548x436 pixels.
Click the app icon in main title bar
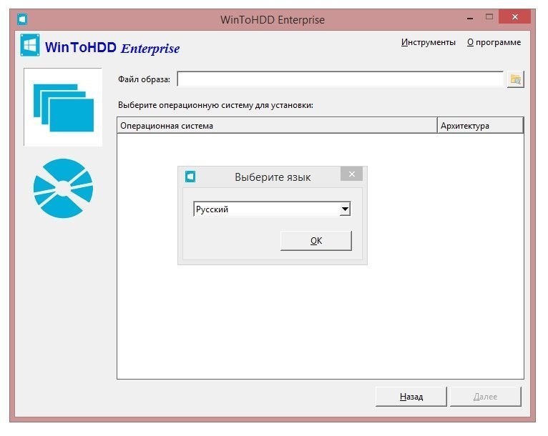22,19
